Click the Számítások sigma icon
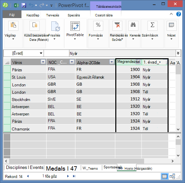The height and width of the screenshot is (183, 185). (x=152, y=25)
